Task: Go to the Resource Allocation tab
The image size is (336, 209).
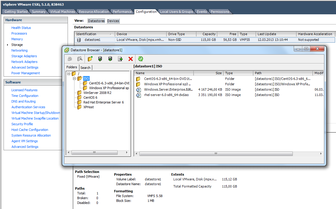Action: (x=94, y=12)
